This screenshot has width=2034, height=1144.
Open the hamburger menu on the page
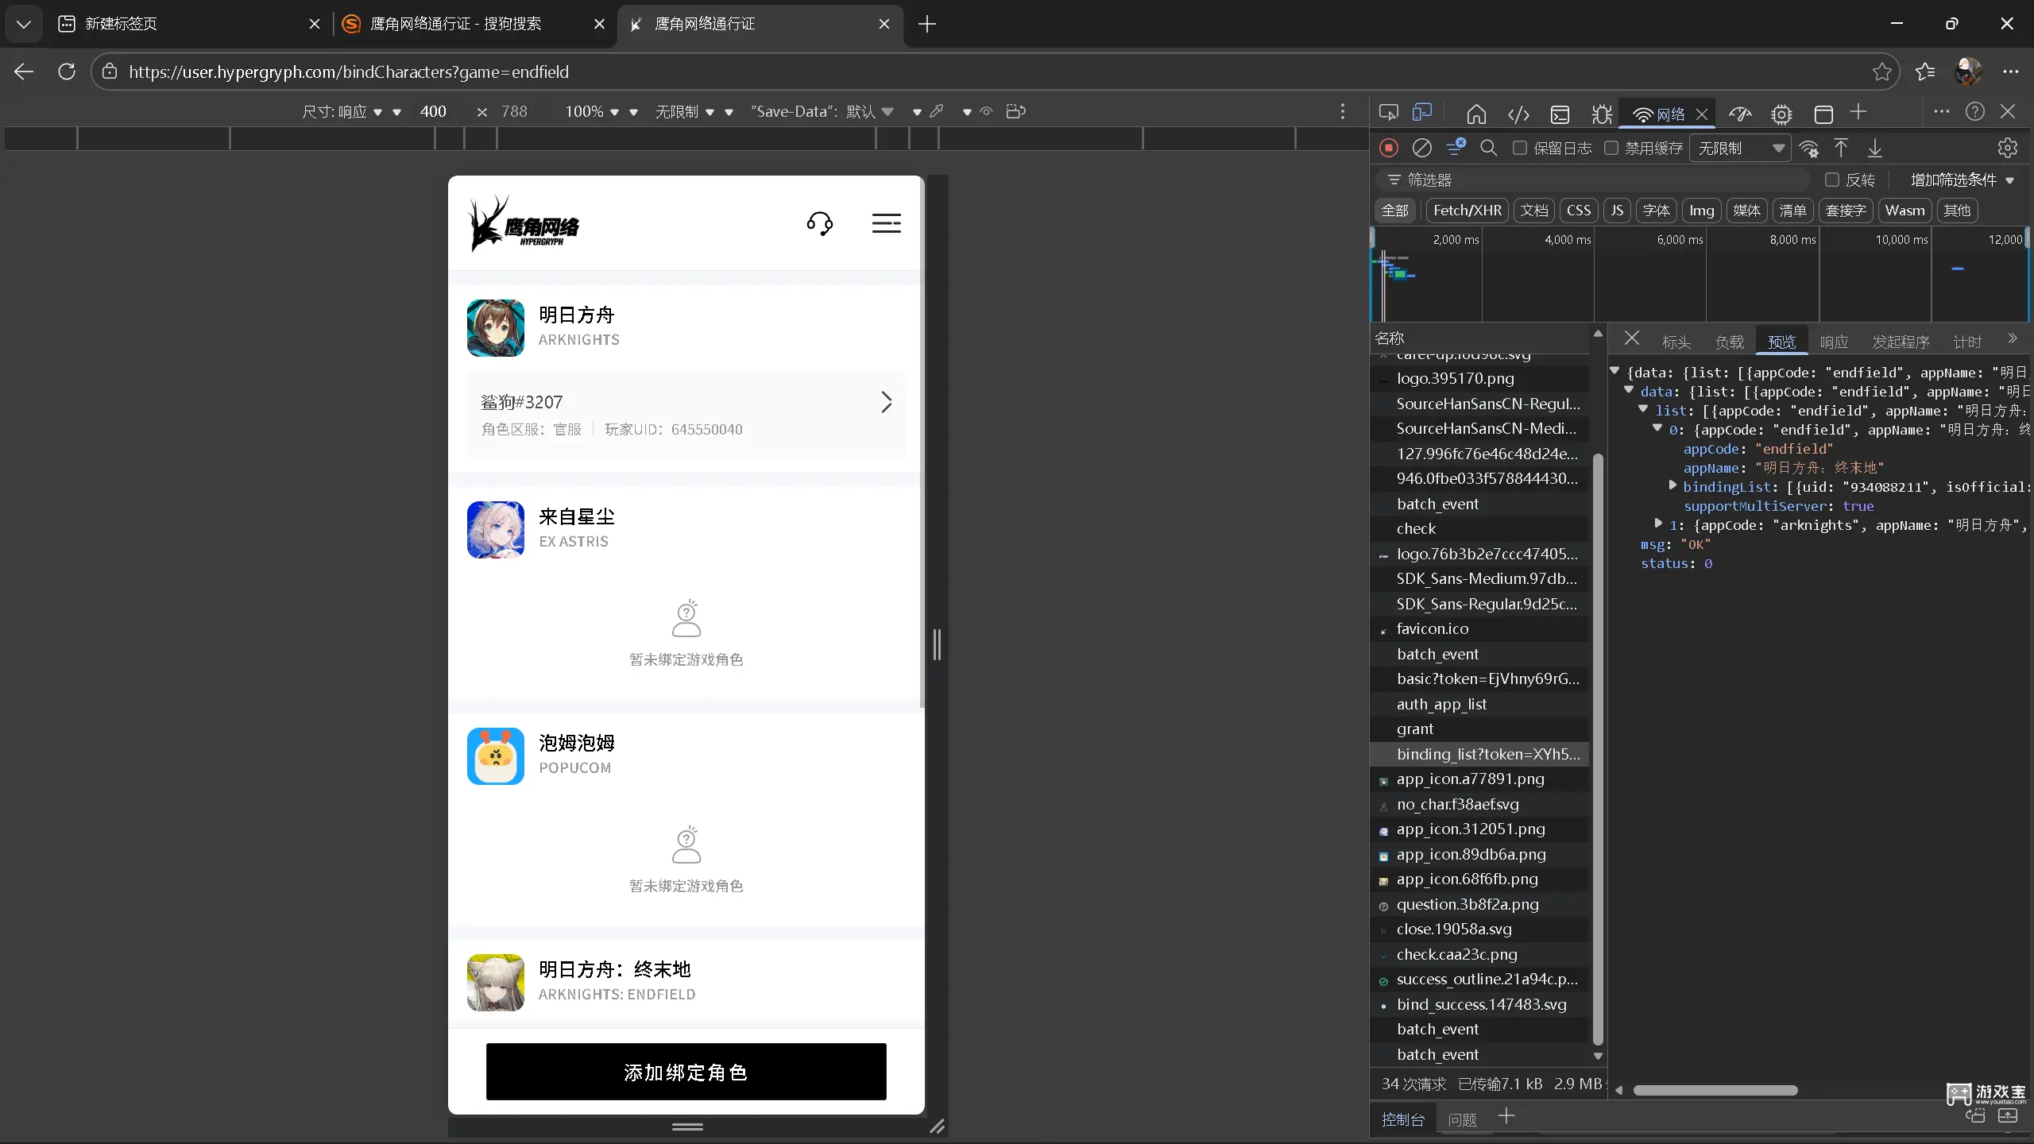pos(886,223)
